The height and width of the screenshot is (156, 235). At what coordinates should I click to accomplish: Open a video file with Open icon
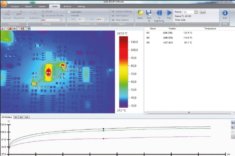point(140,13)
